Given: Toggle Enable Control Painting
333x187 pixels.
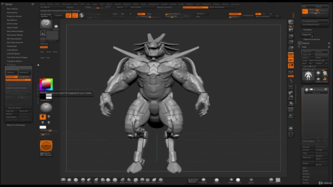Looking at the screenshot, I should [x=18, y=88].
